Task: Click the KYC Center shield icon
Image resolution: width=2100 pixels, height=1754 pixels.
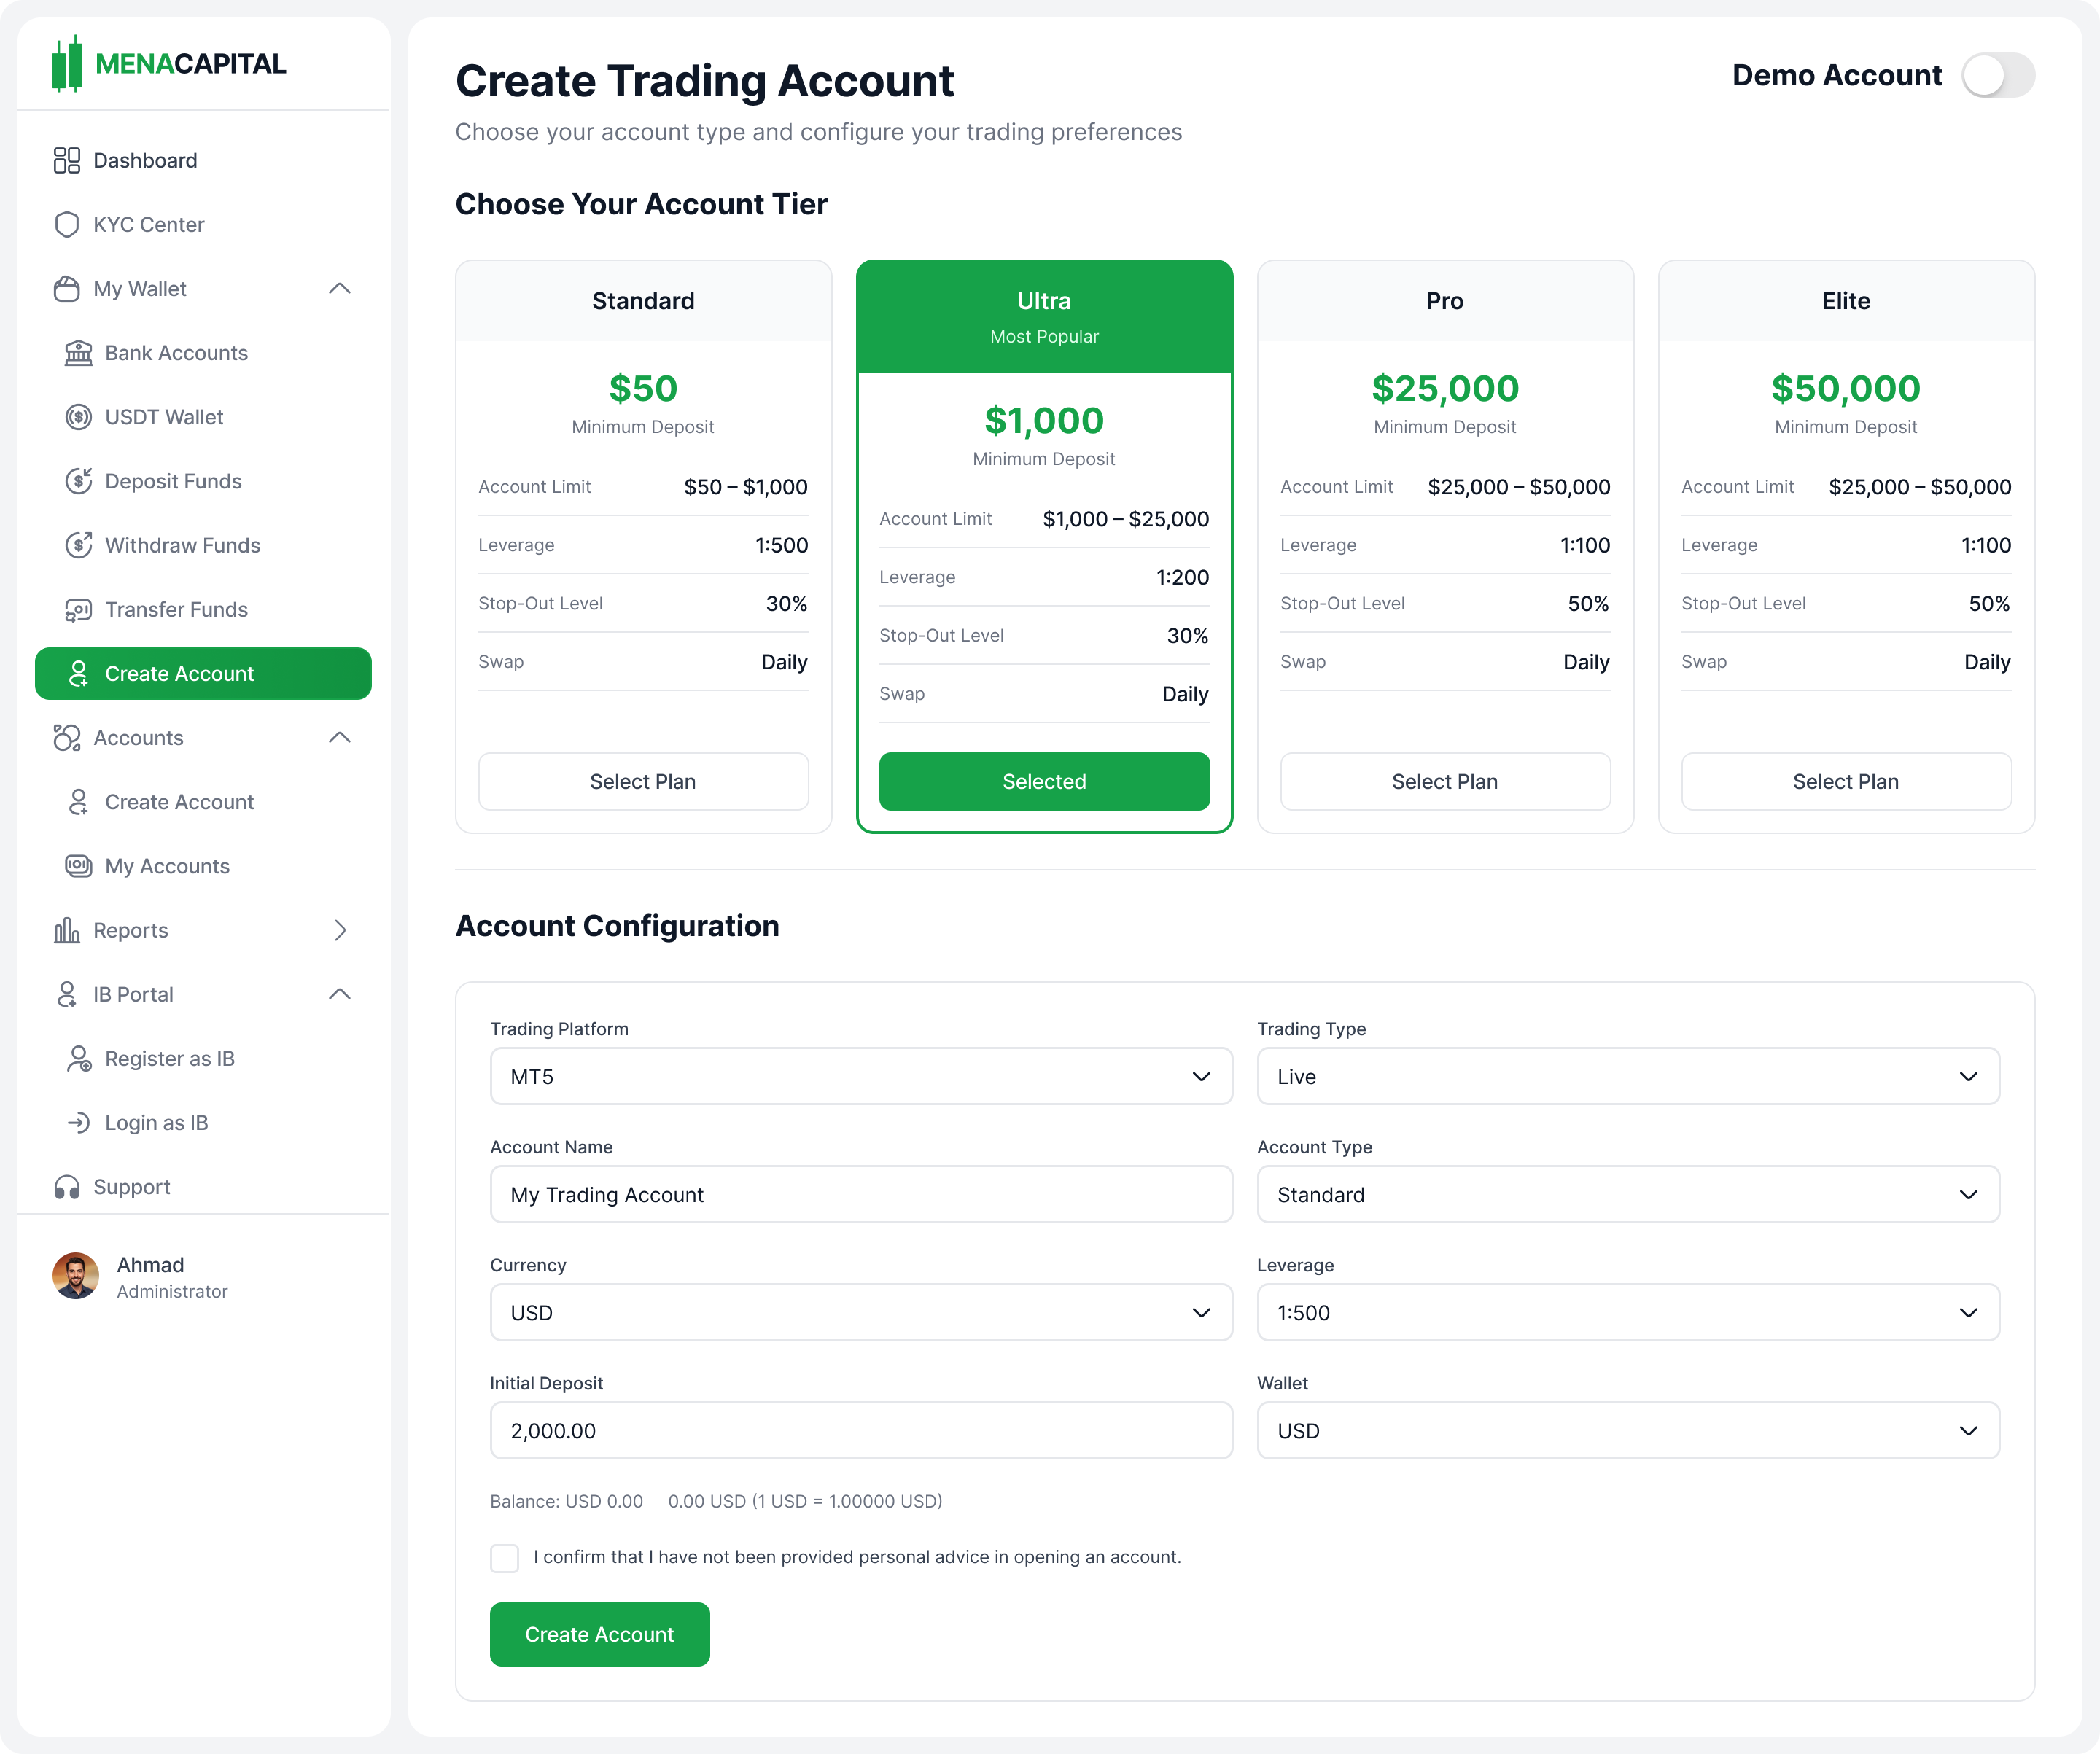Action: [67, 225]
